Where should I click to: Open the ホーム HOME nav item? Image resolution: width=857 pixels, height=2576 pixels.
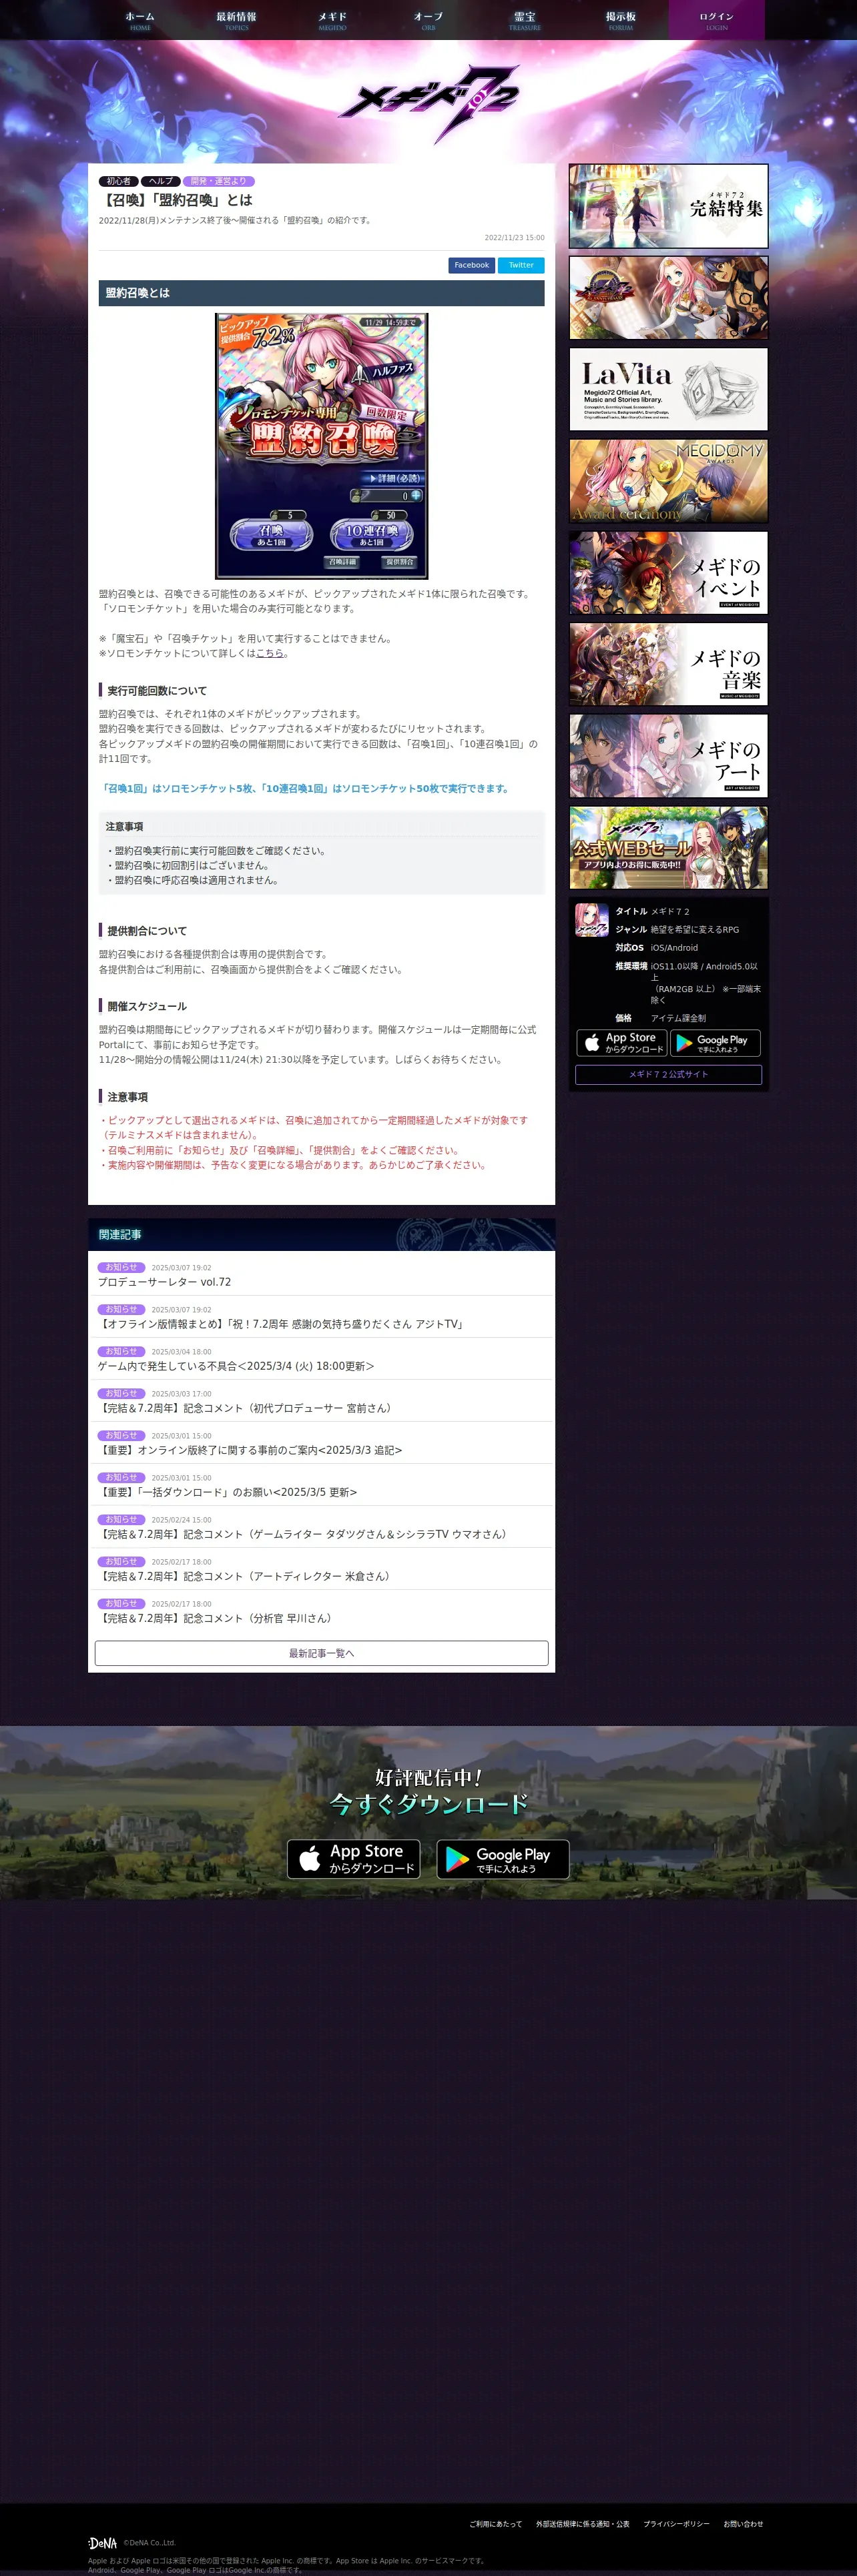coord(140,20)
